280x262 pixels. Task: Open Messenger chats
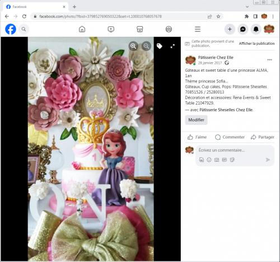coord(243,29)
